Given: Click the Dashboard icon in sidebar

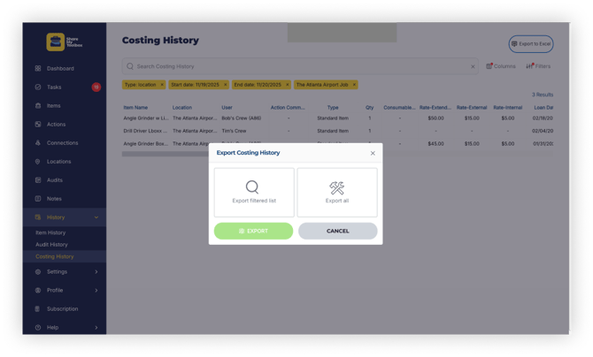Looking at the screenshot, I should pos(38,68).
